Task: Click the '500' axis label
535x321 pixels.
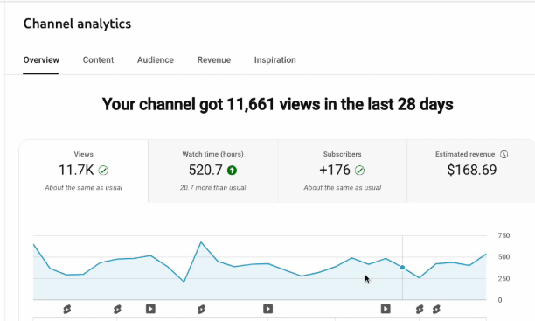Action: [504, 257]
